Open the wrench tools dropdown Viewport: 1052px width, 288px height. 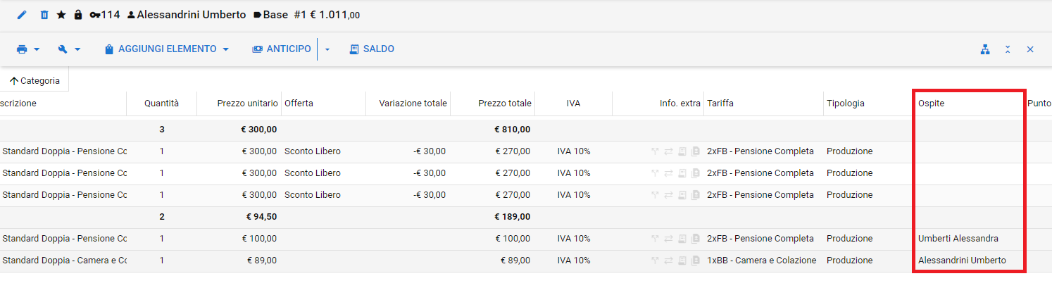coord(70,49)
